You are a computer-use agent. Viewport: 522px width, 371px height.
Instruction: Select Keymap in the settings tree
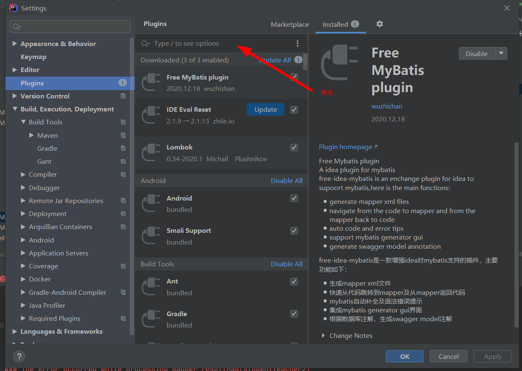[x=33, y=57]
